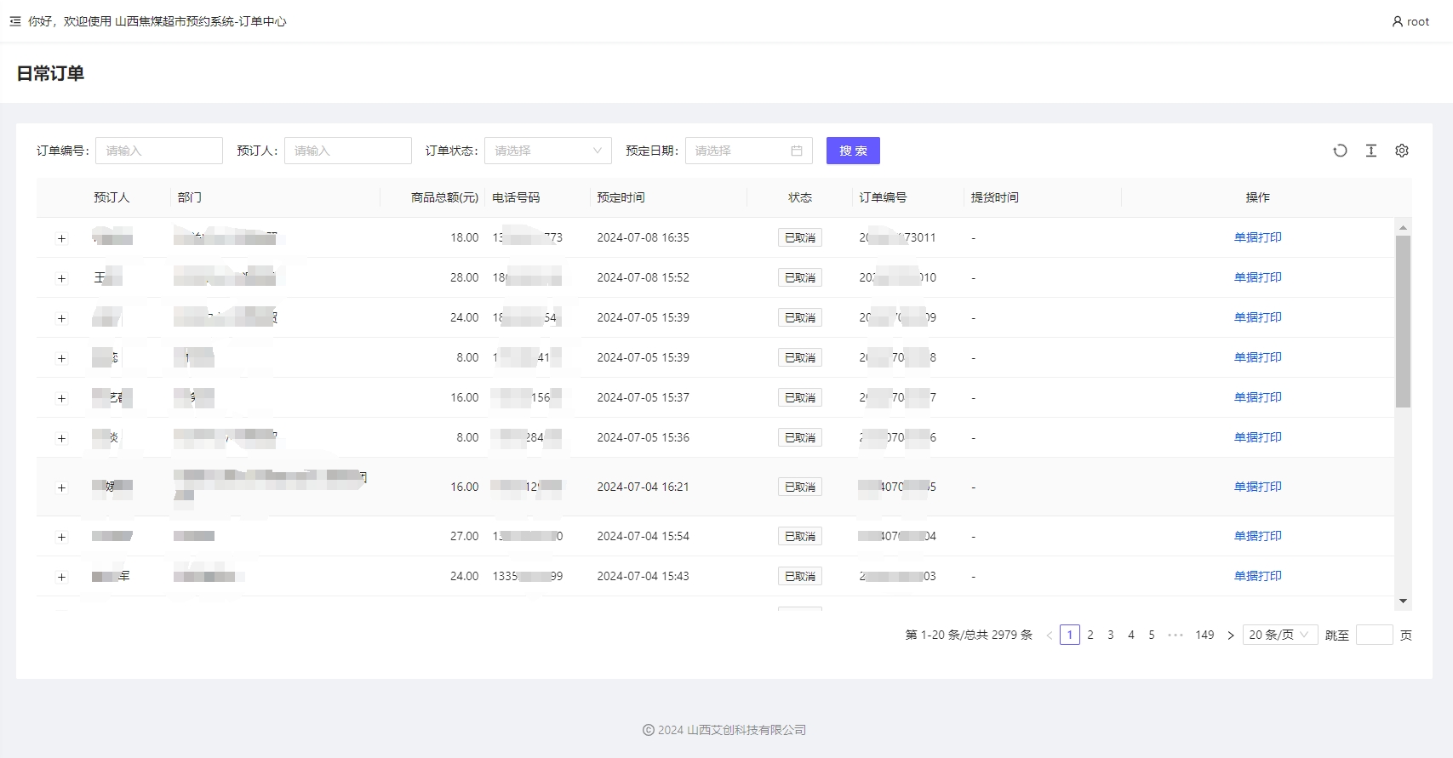Open the 20 条/页 page size dropdown

coord(1280,635)
